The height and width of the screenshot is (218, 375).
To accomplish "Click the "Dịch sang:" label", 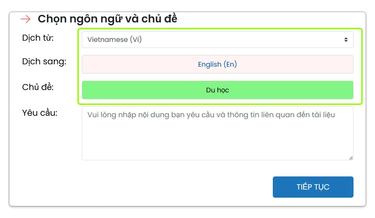I will (44, 62).
